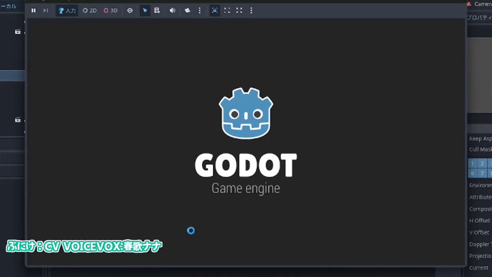492x277 pixels.
Task: Toggle cull mask layer 7
Action: [x=482, y=173]
